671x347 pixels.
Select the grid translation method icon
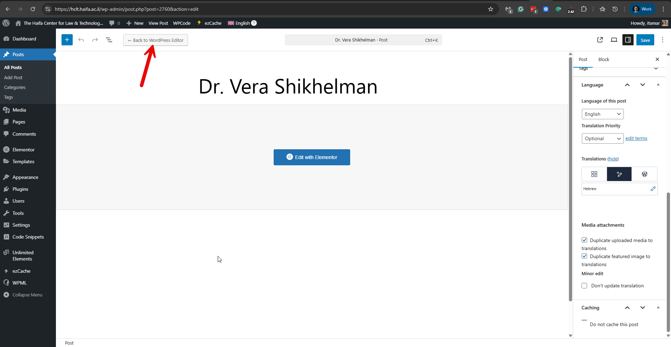click(594, 174)
